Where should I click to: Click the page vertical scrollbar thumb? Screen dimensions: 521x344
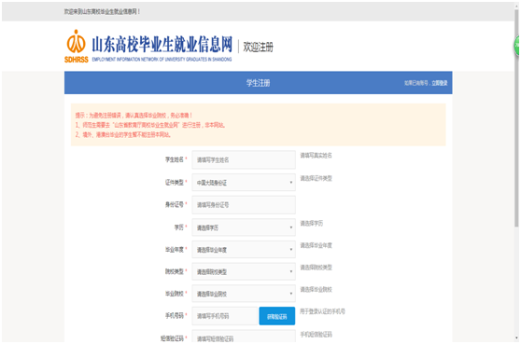(516, 117)
